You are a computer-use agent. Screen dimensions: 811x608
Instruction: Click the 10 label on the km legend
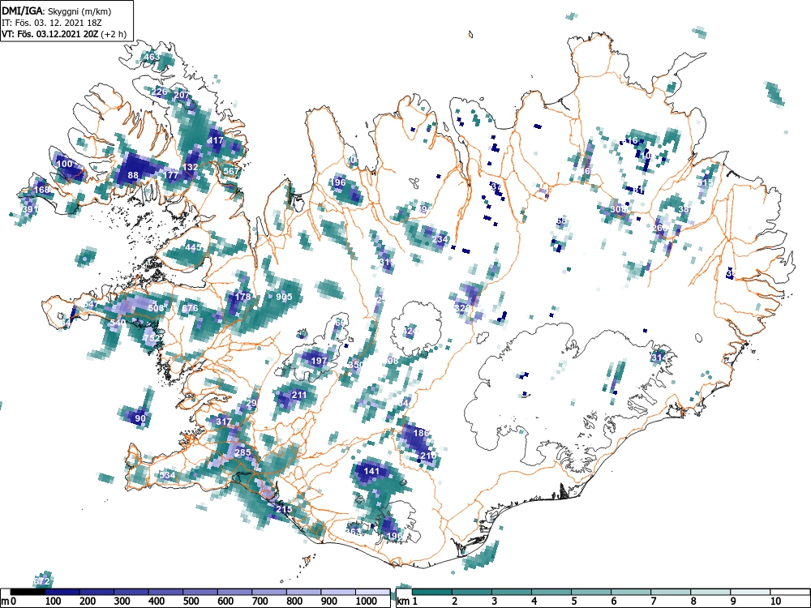775,602
